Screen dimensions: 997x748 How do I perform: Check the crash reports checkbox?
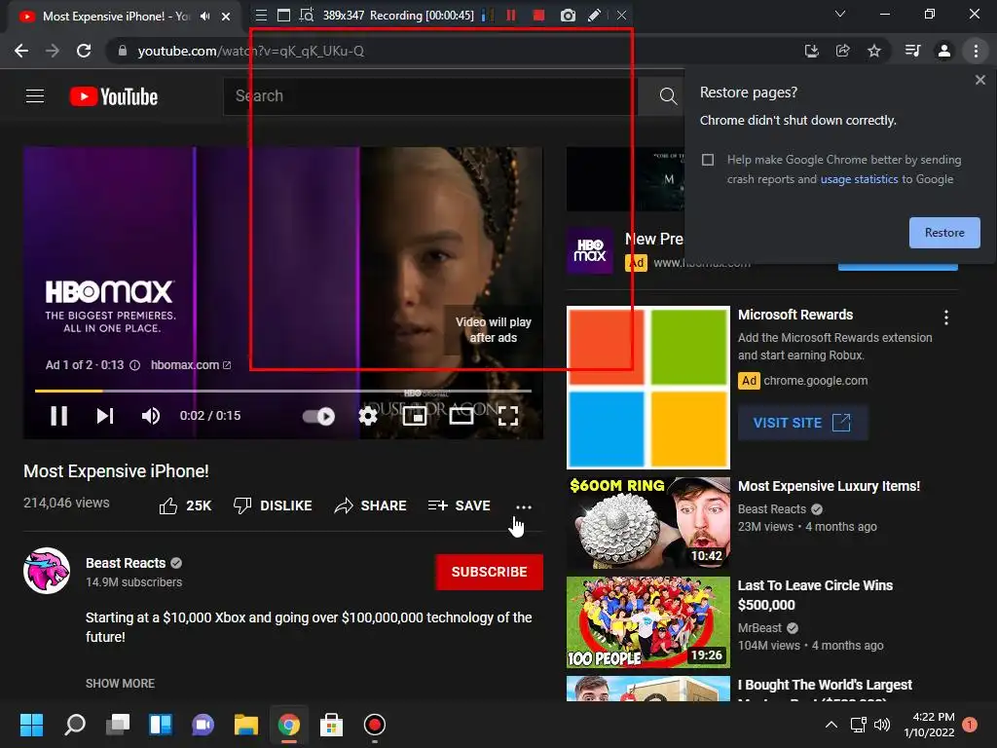pos(708,160)
